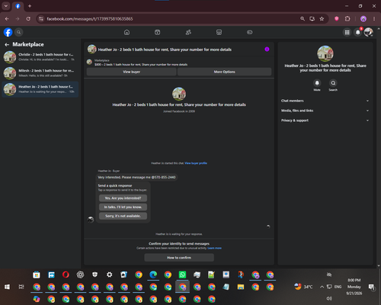Expand Media, files and links section
The height and width of the screenshot is (305, 381).
coord(325,111)
